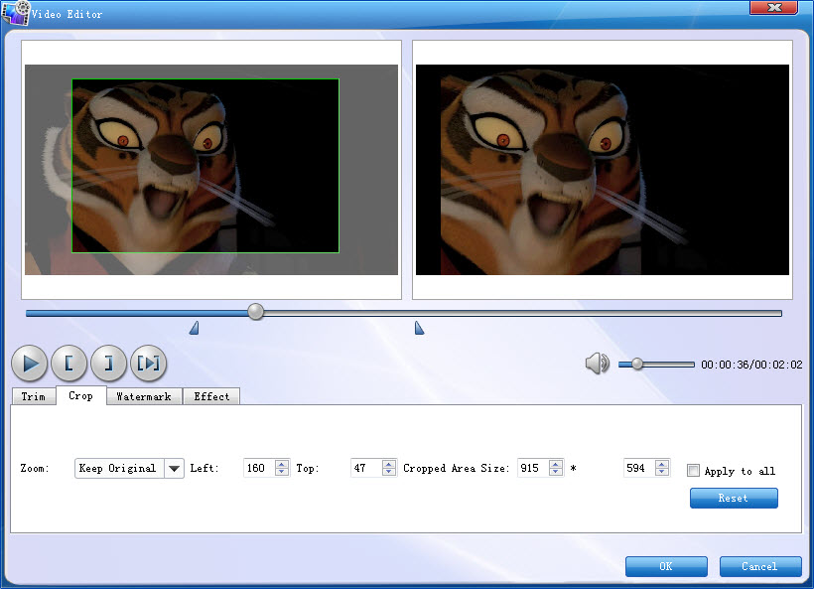This screenshot has width=814, height=589.
Task: Increase the cropped area height
Action: (x=662, y=464)
